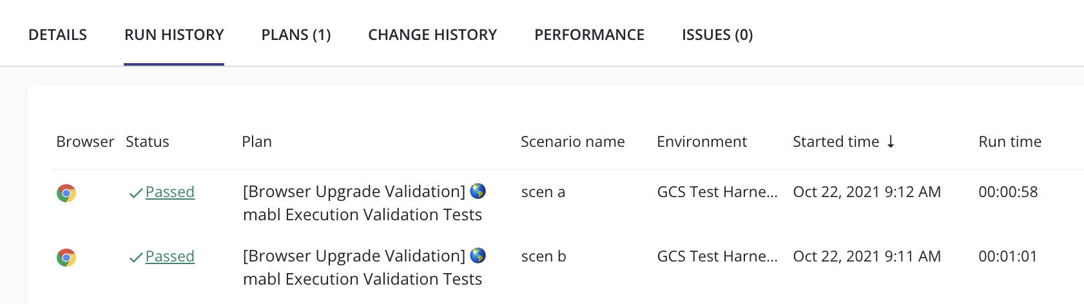Click the checkmark beside the first Passed status
This screenshot has height=304, width=1084.
point(136,193)
